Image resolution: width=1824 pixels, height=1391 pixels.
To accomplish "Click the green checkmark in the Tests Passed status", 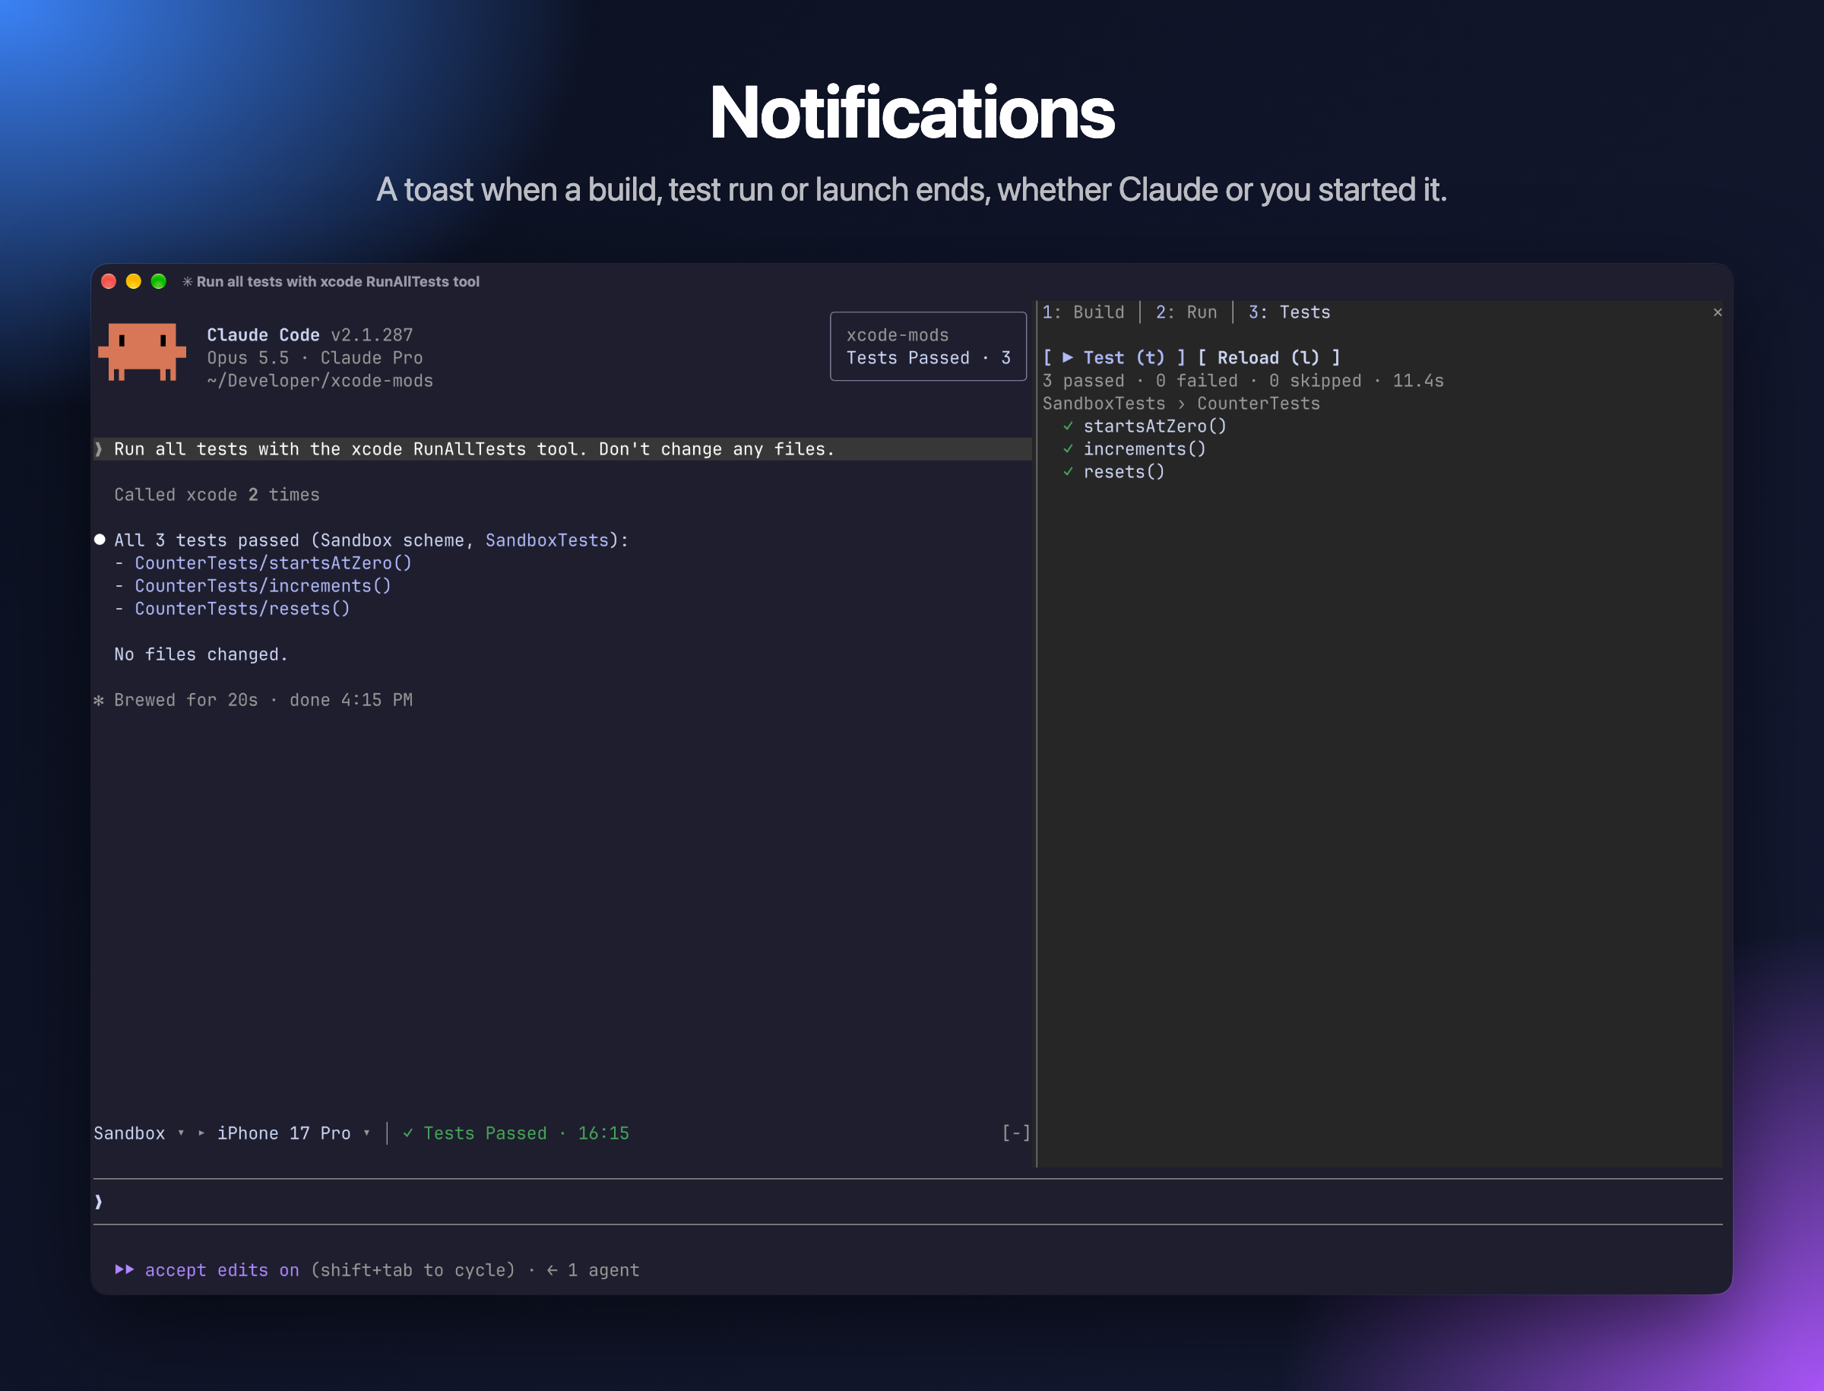I will pos(408,1133).
